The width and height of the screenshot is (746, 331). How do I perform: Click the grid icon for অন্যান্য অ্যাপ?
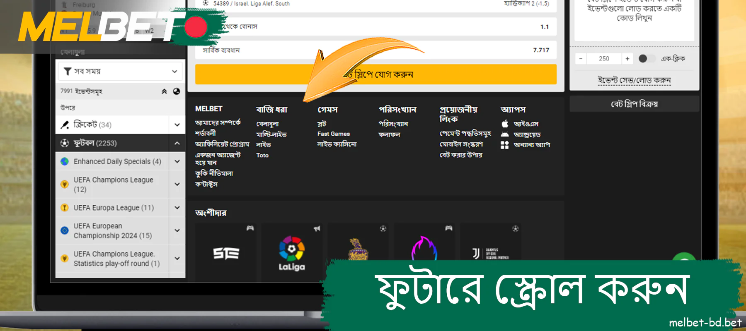click(505, 145)
